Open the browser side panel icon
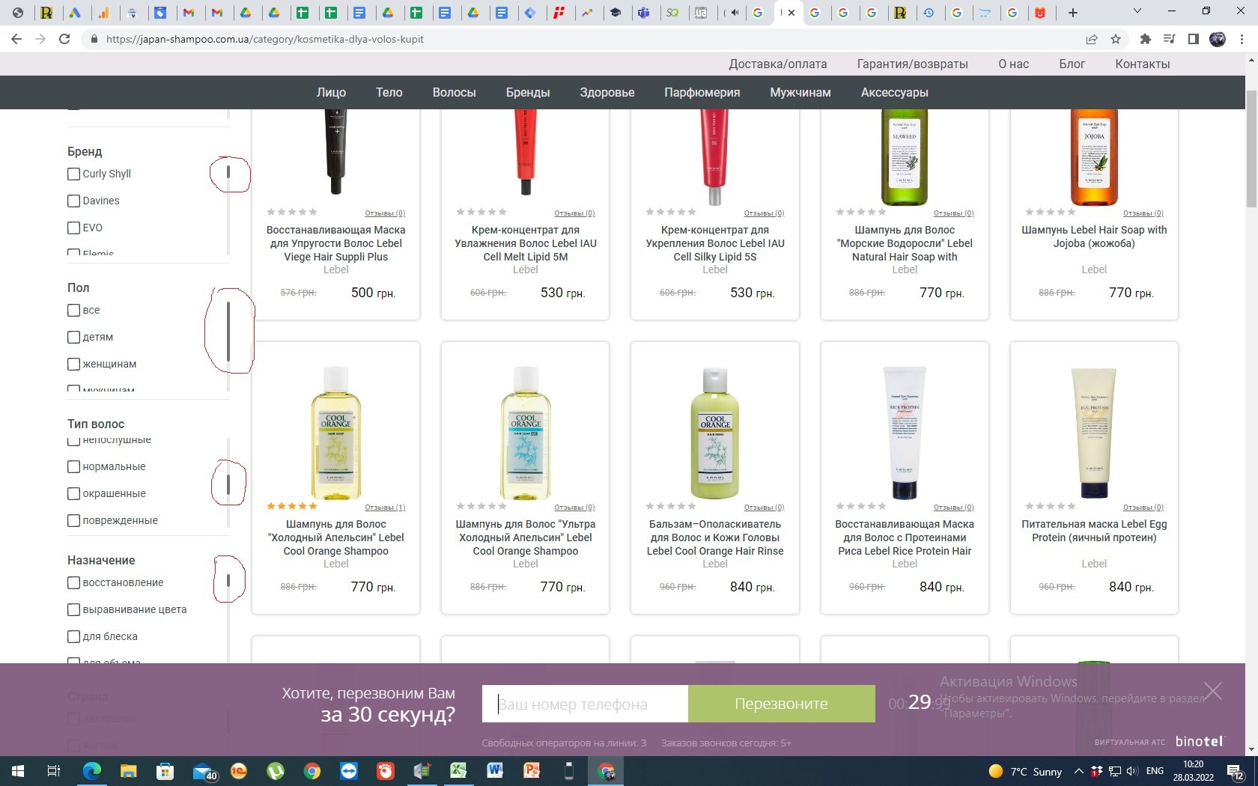 [x=1194, y=39]
